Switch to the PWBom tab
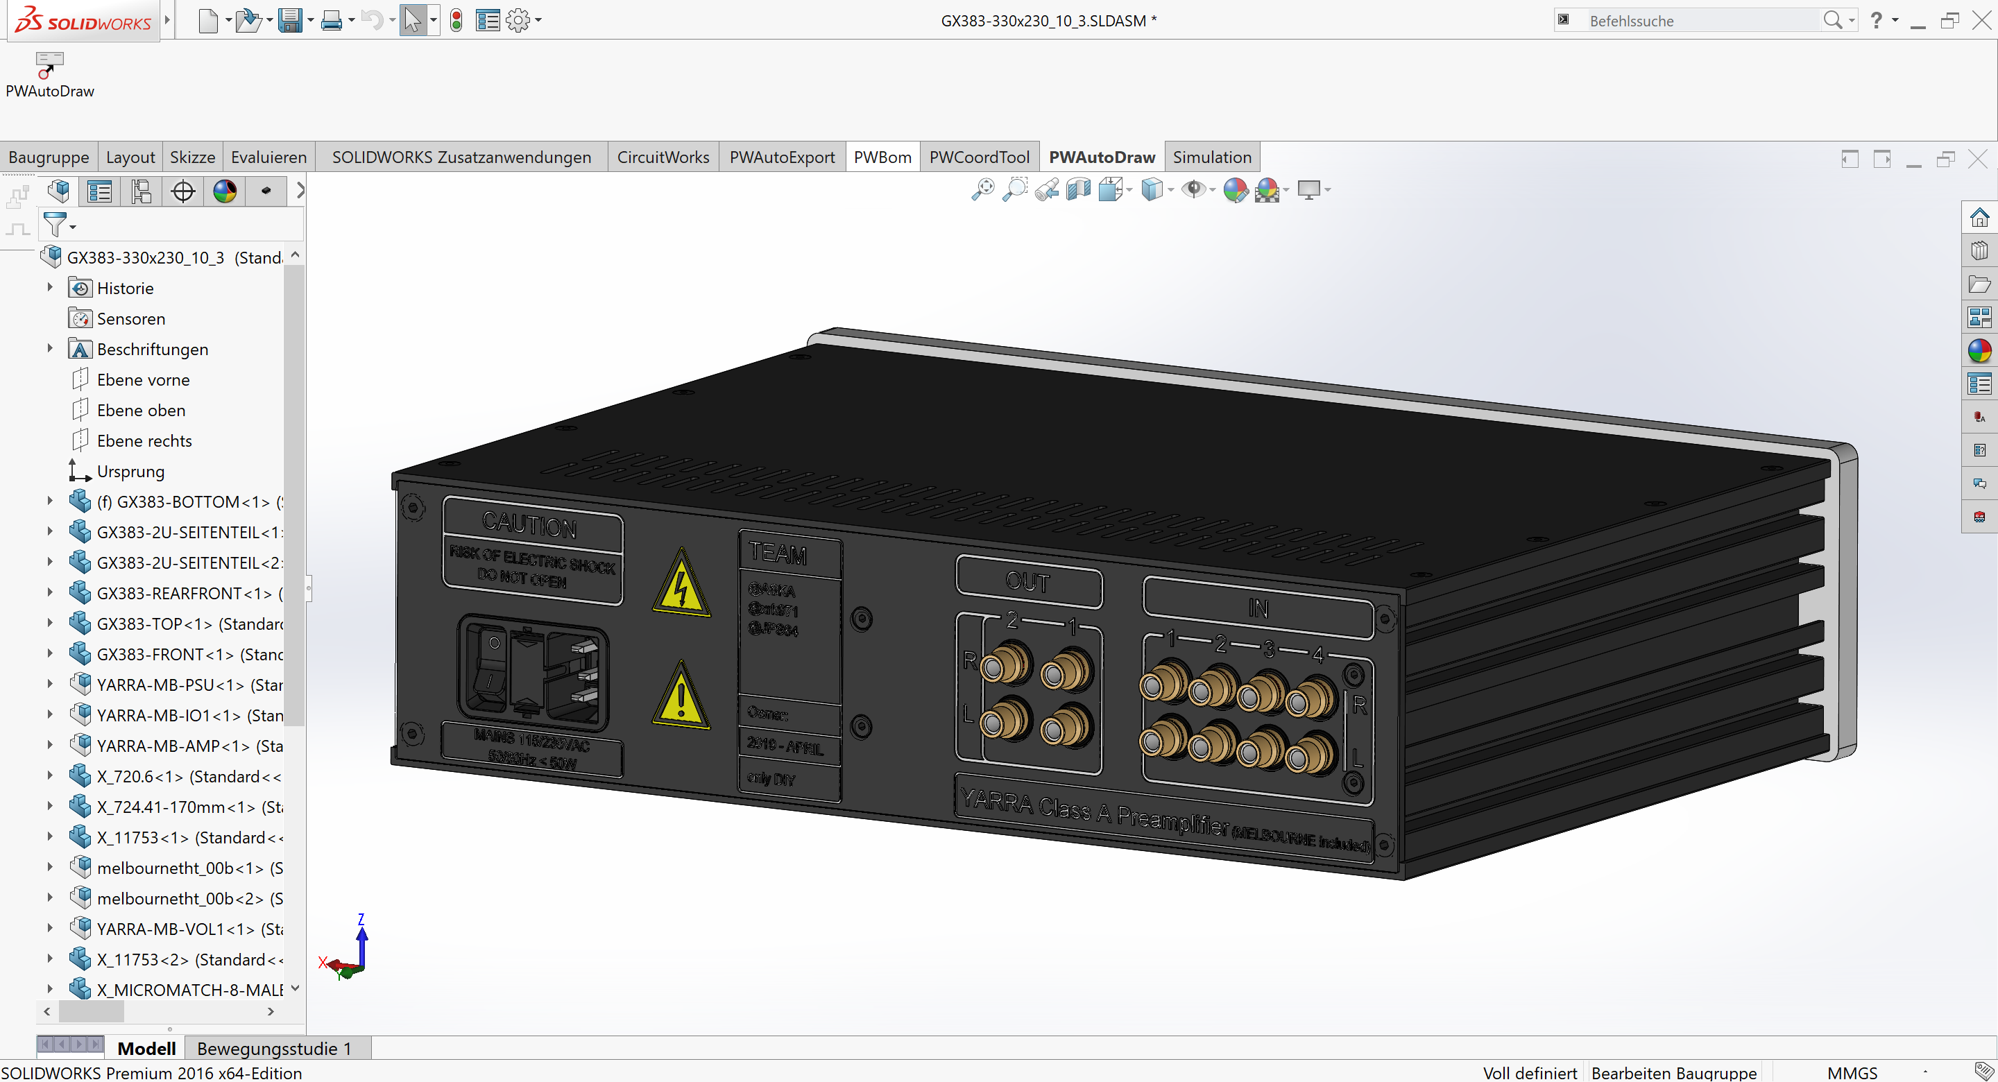The image size is (1998, 1082). [882, 157]
